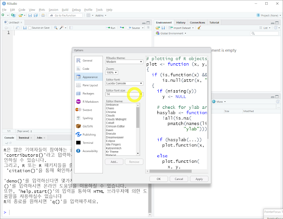Viewport: 283px width, 219px height.
Task: Clear environment objects with broom icon
Action: [199, 28]
